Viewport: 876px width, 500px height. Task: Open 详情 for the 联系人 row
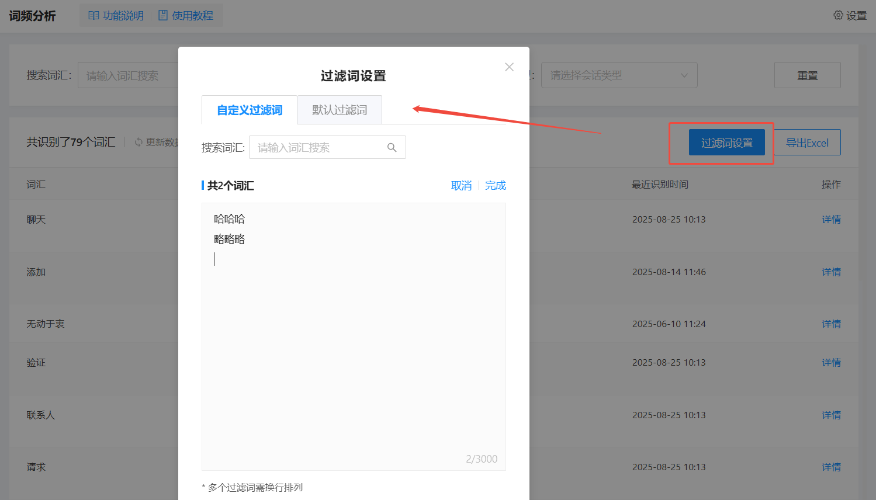[x=831, y=415]
